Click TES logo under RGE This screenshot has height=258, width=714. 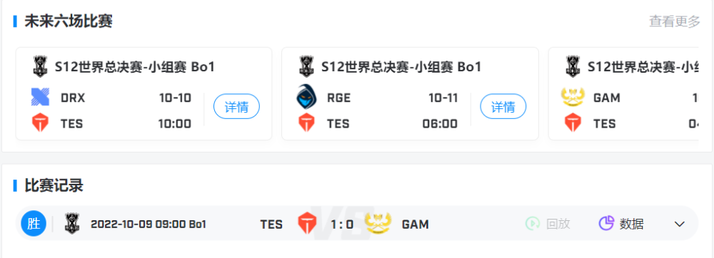pyautogui.click(x=306, y=123)
